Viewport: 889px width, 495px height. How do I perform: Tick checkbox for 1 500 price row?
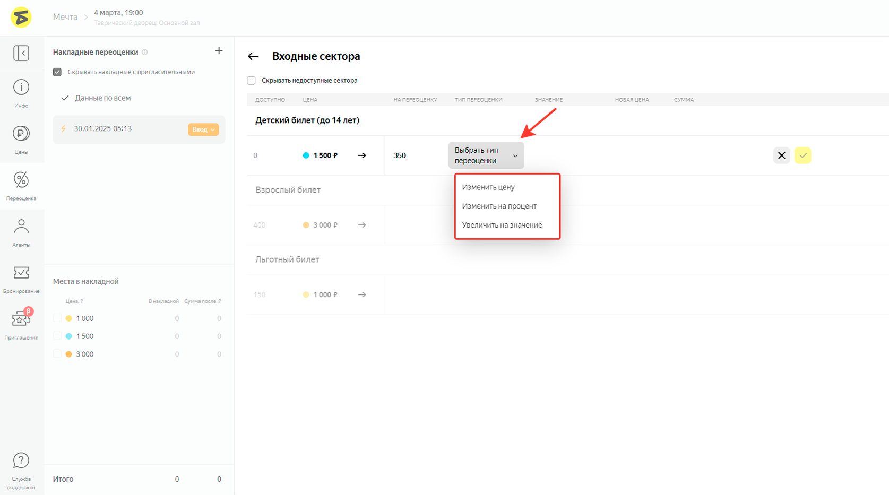click(57, 336)
